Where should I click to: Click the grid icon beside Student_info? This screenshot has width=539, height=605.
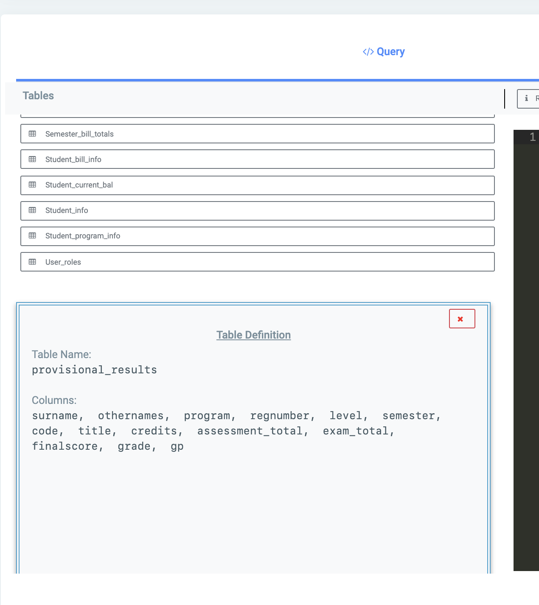33,210
